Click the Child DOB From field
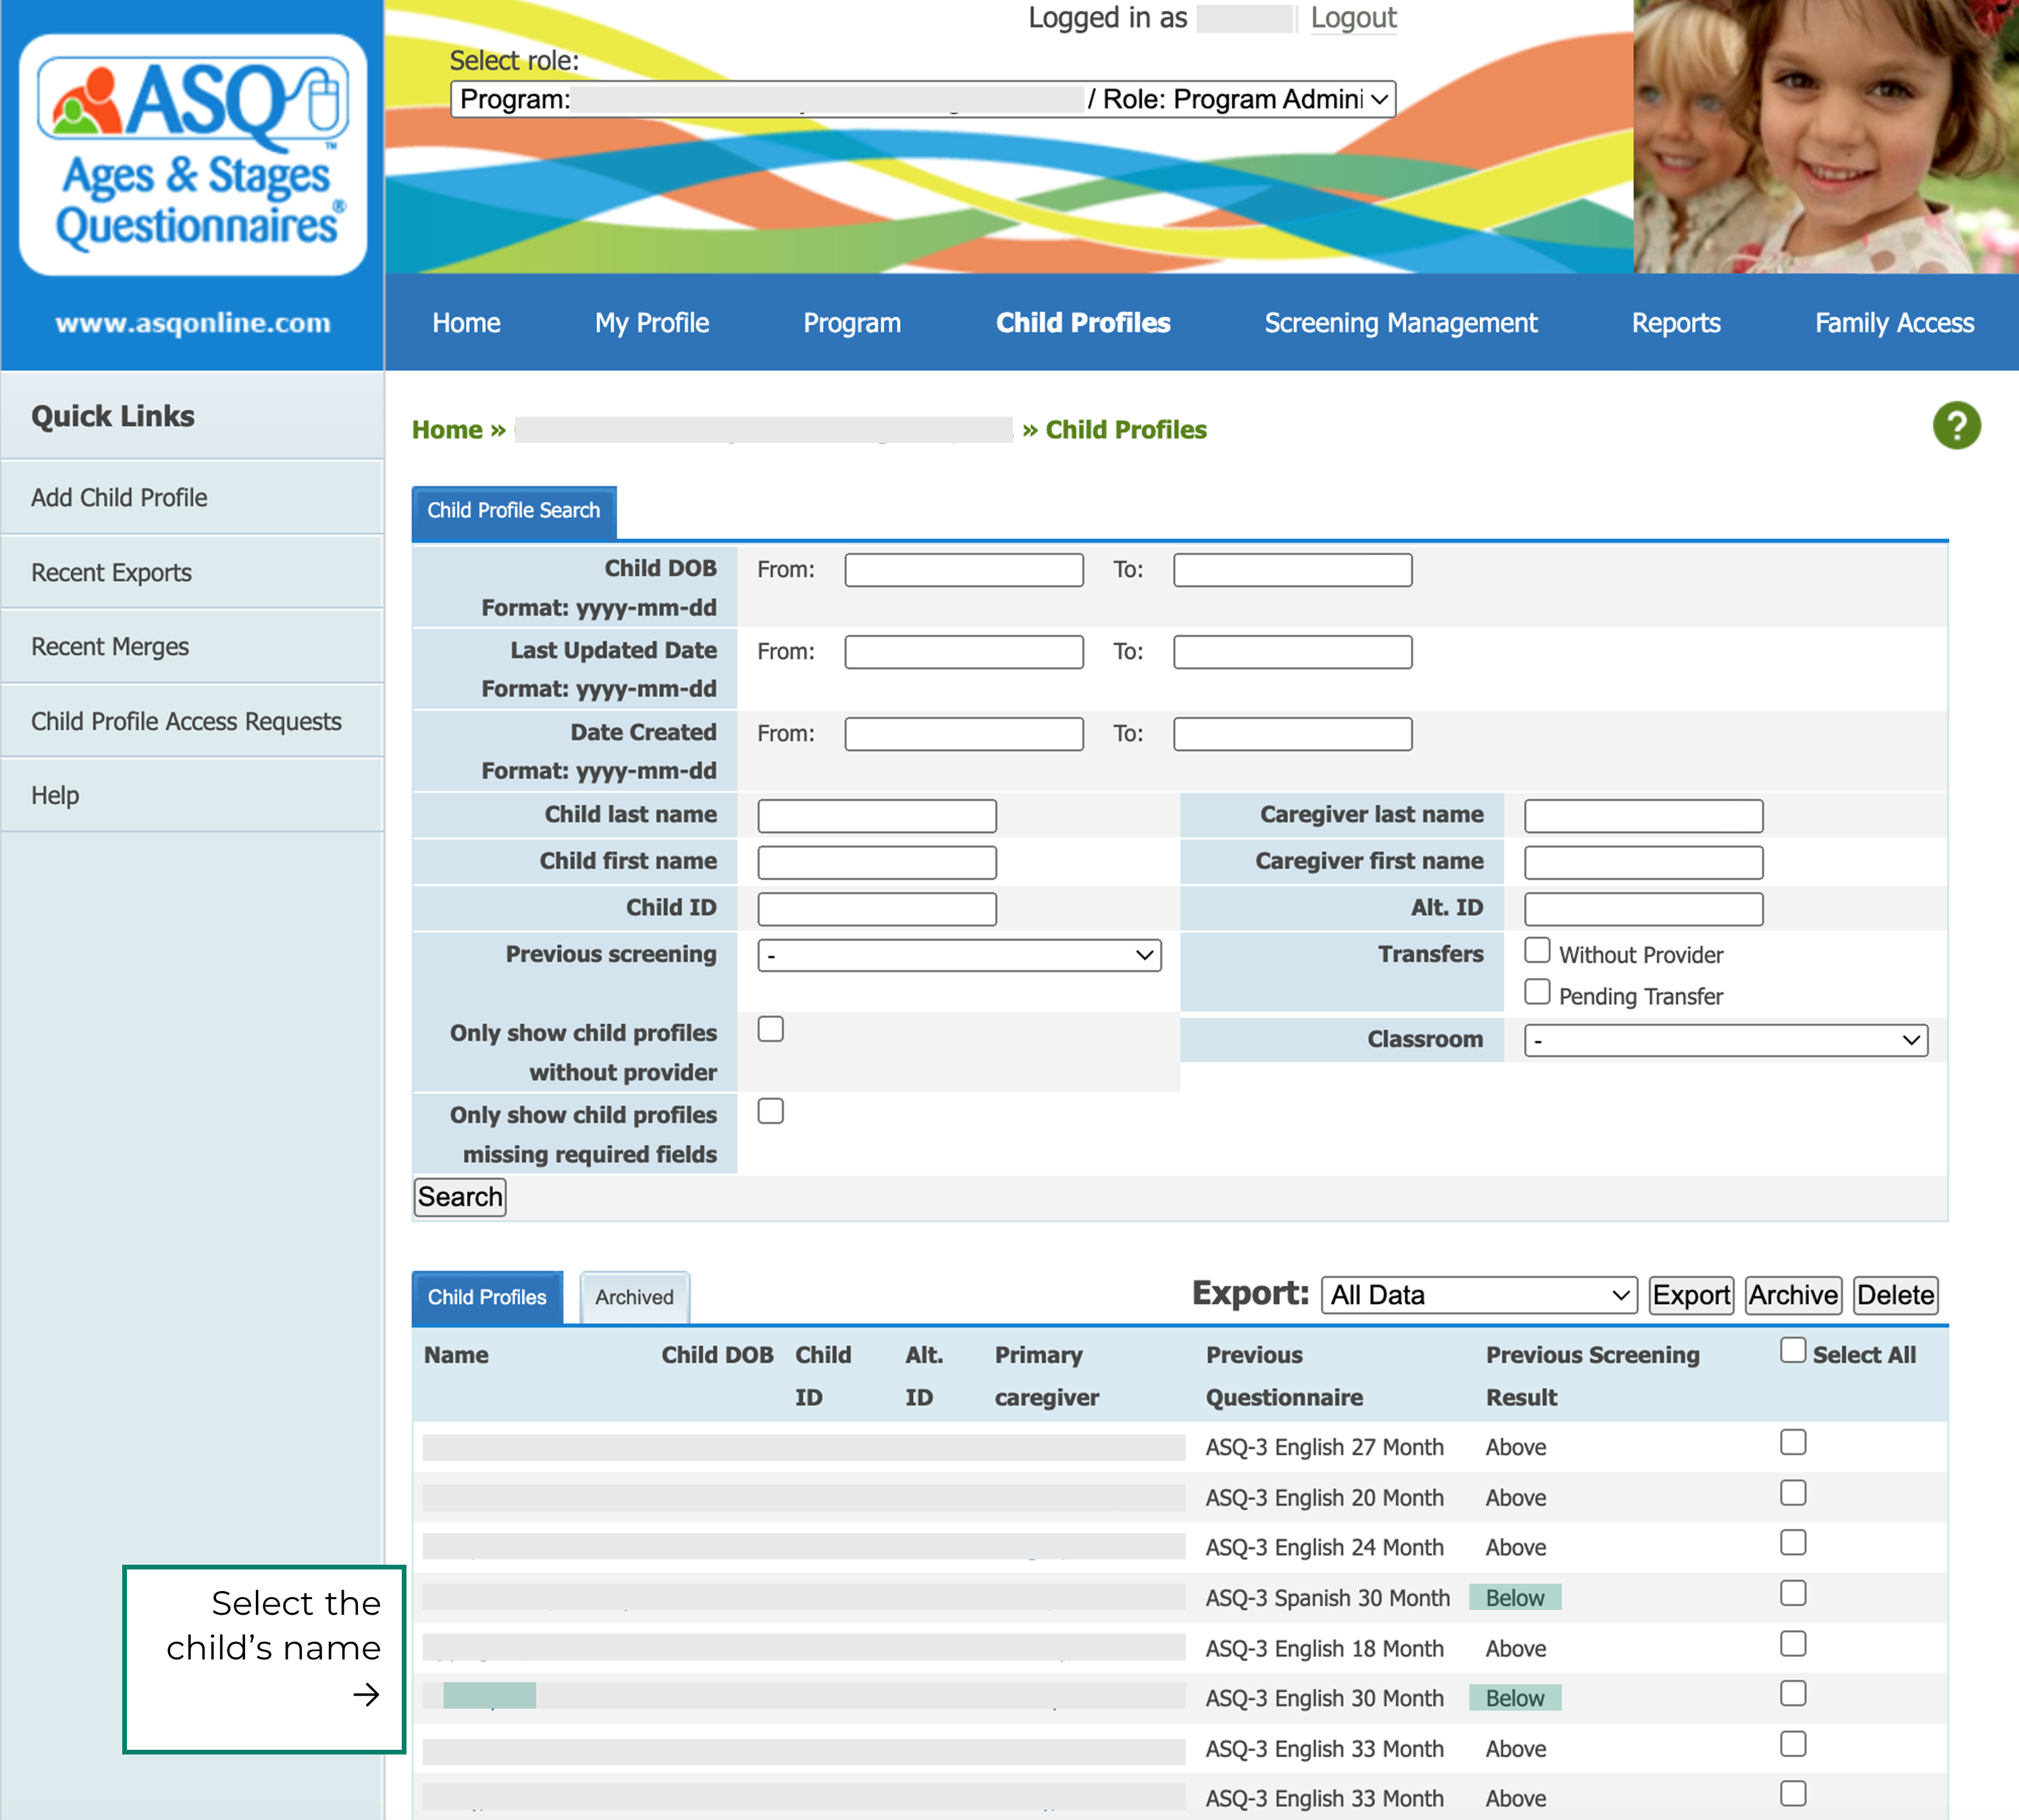Screen dimensions: 2019x1820 pos(964,570)
